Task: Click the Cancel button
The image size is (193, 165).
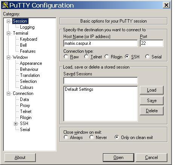Action: [152, 157]
